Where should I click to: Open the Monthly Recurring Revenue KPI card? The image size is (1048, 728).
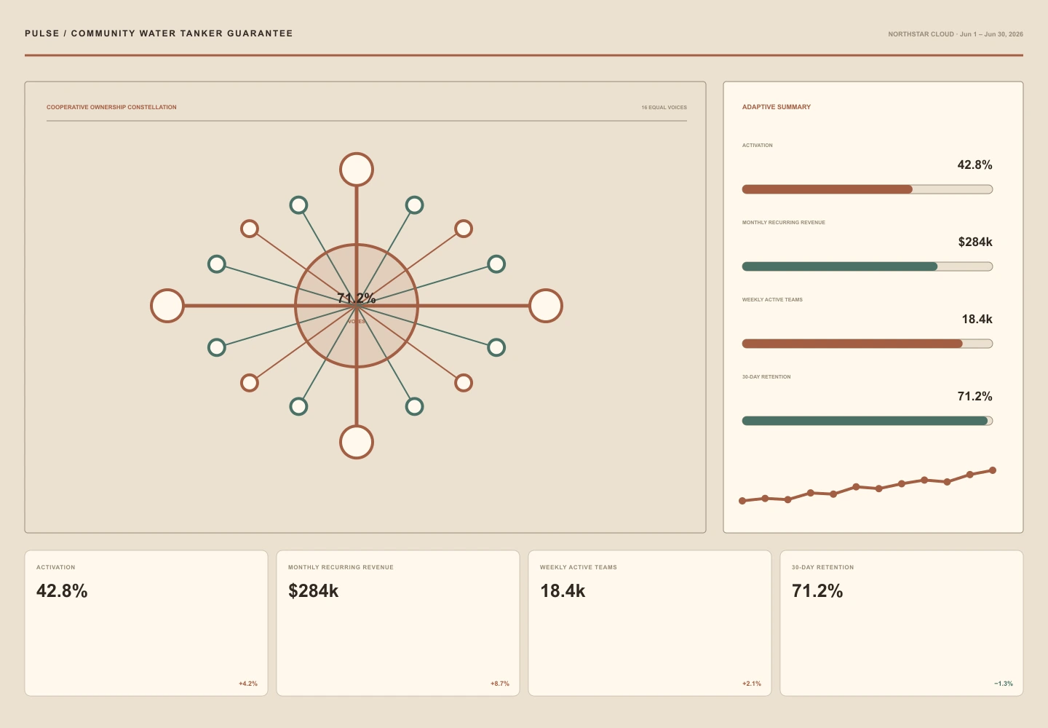pyautogui.click(x=398, y=623)
